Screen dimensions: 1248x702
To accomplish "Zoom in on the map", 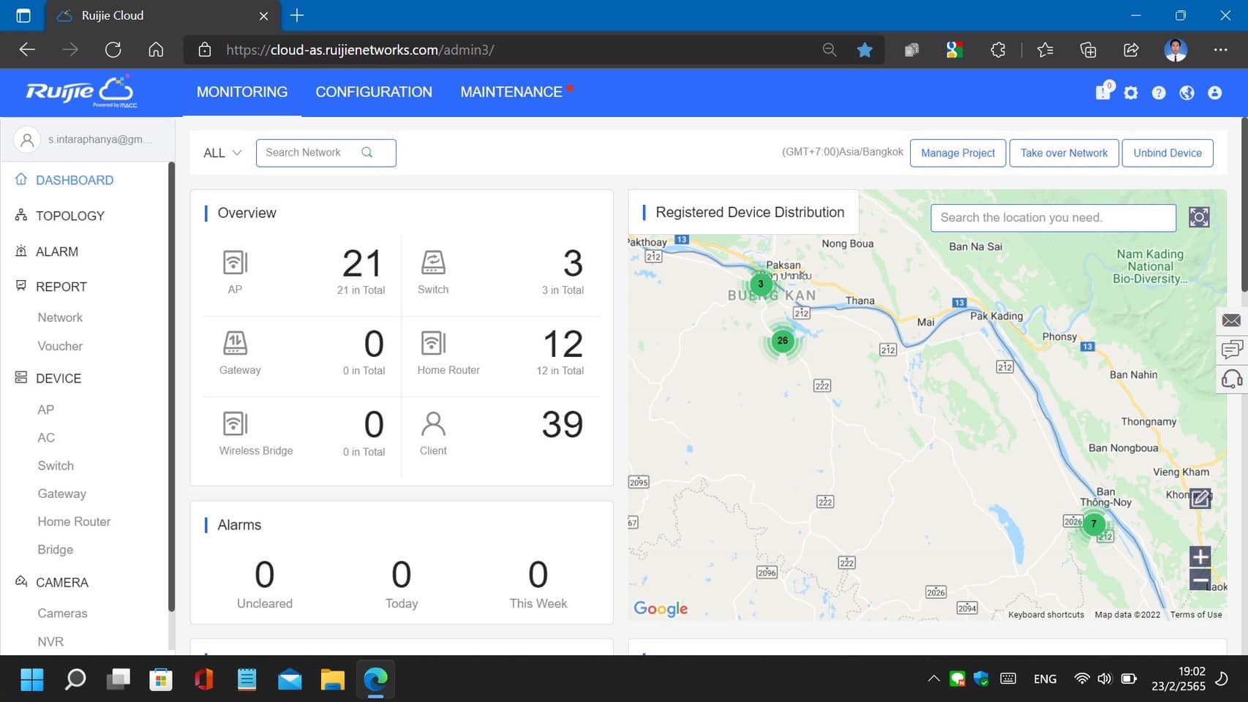I will coord(1200,556).
